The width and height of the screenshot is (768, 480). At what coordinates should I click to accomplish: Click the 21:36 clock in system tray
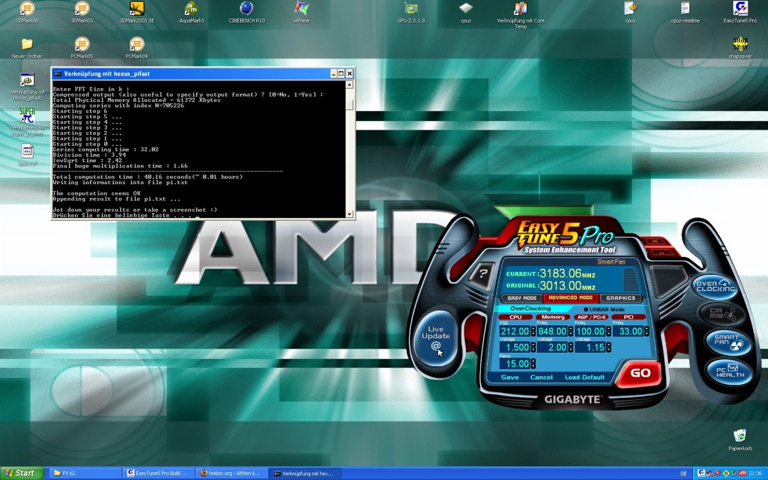point(755,474)
